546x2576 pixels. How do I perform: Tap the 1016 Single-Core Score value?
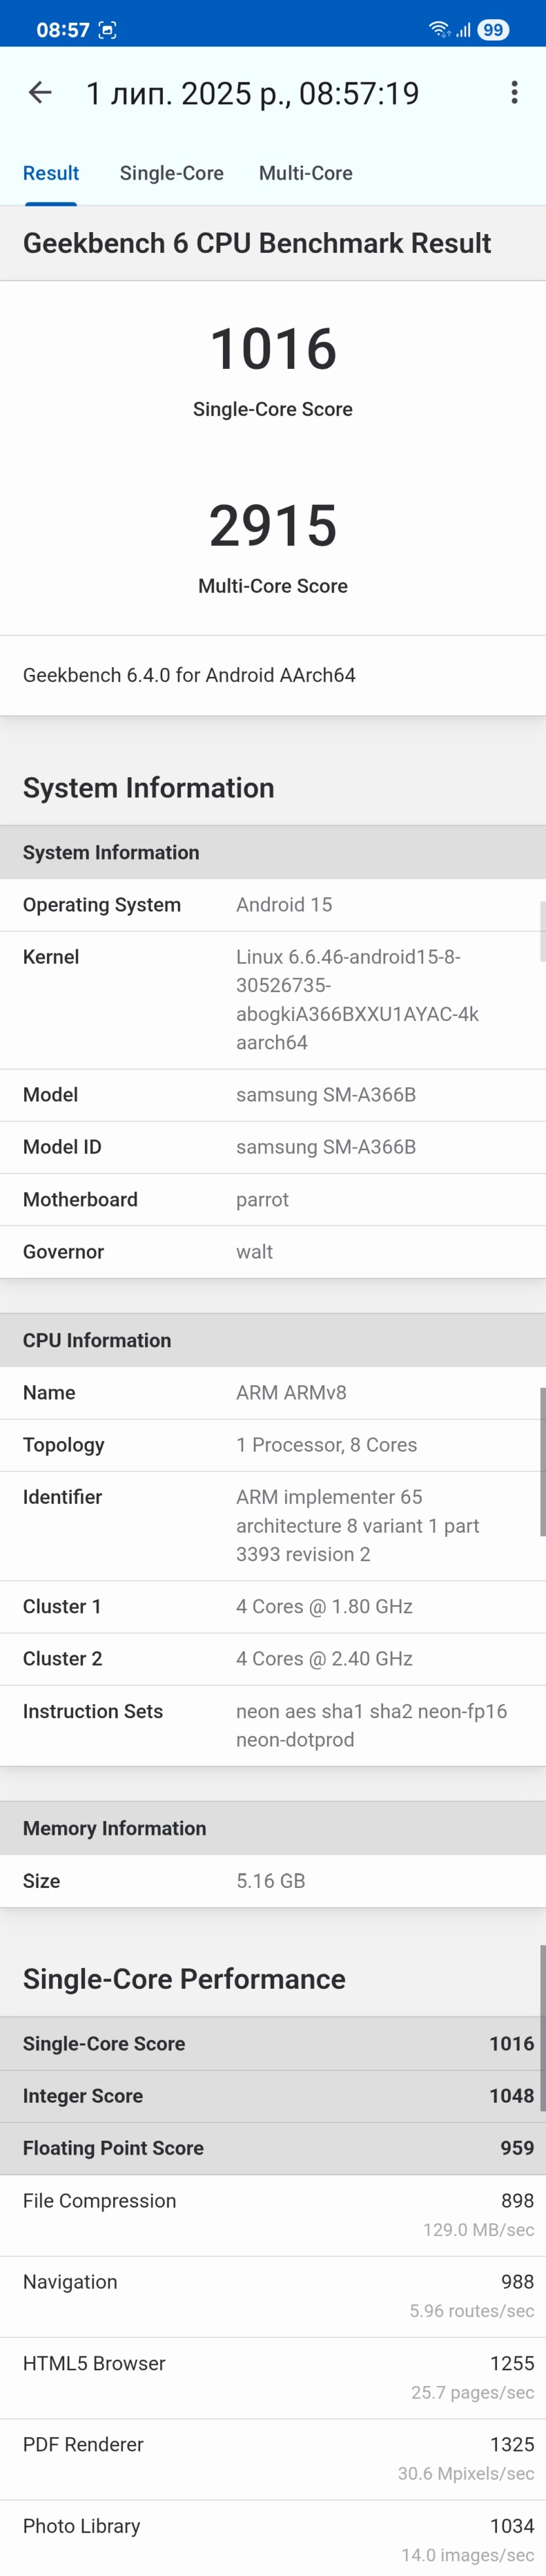coord(273,349)
